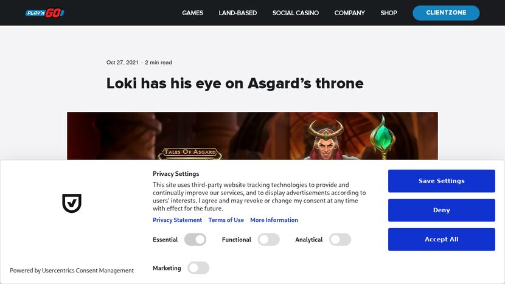
Task: Expand the More Information link
Action: pos(274,220)
